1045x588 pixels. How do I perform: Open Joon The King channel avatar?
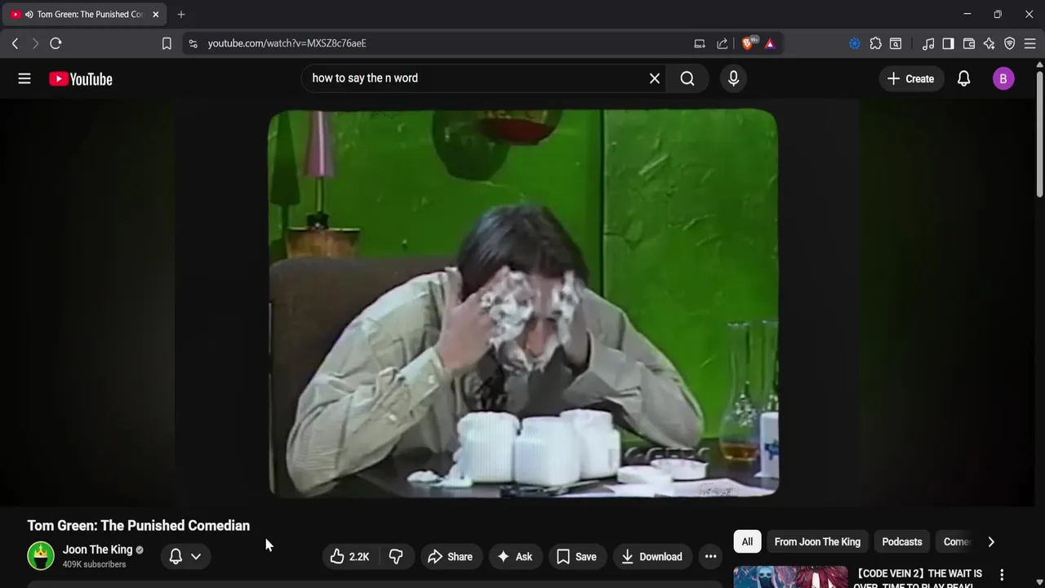(x=41, y=556)
